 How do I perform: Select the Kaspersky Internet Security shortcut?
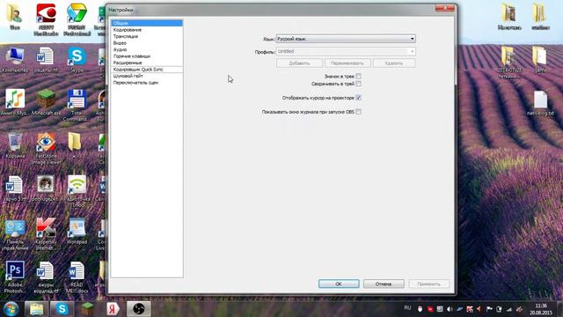(46, 234)
